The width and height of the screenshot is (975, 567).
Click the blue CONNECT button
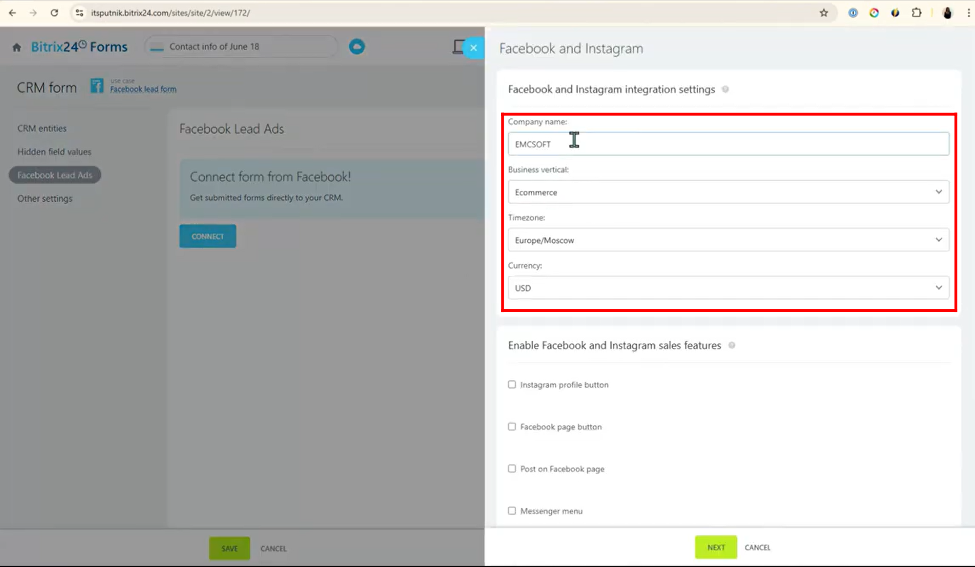[x=208, y=236]
